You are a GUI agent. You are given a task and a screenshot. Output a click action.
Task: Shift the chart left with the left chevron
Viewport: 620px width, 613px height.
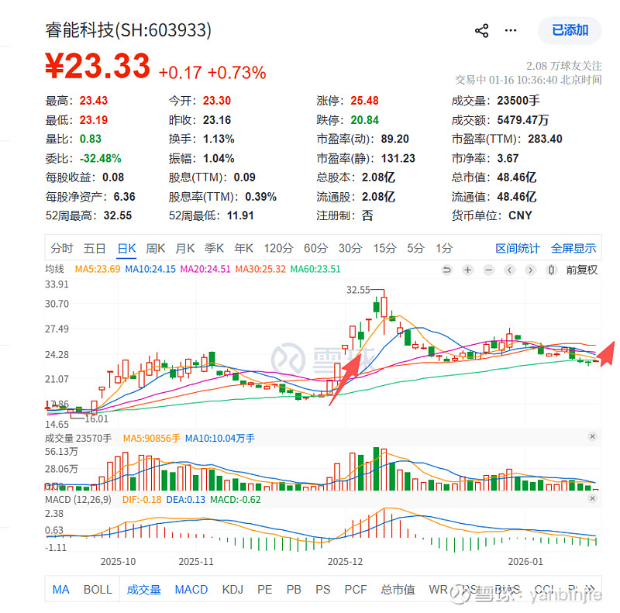coord(509,270)
